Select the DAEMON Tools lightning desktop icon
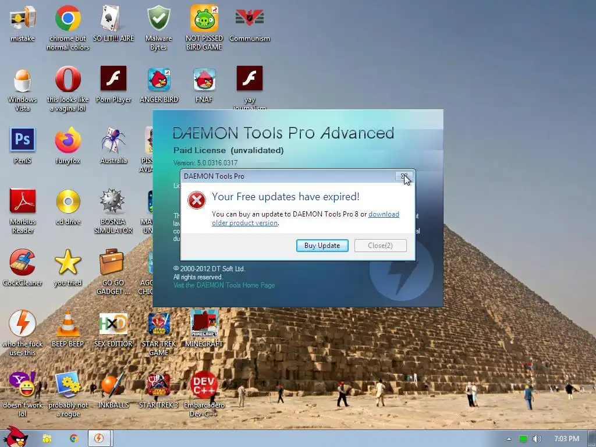The width and height of the screenshot is (596, 447). (23, 323)
